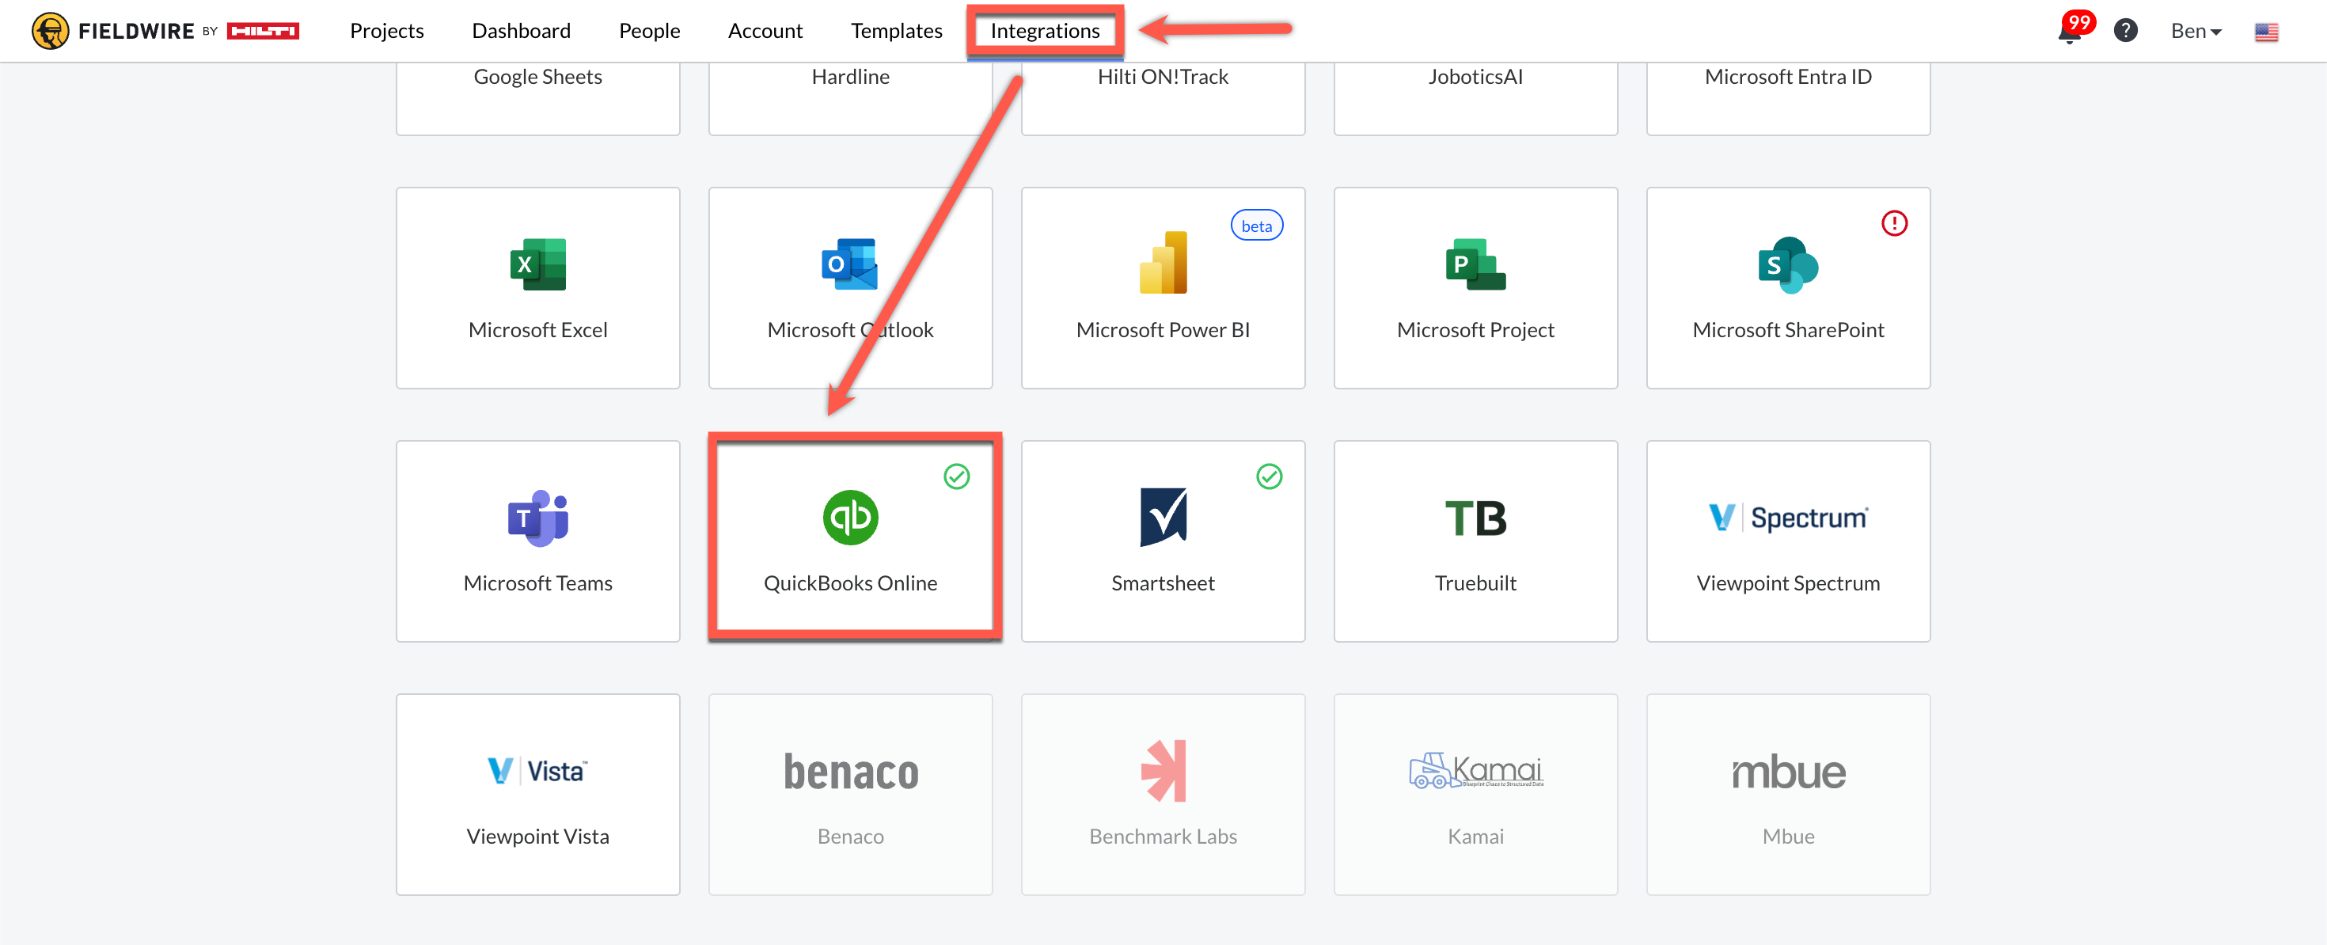Click the QuickBooks Online green logo
The image size is (2327, 945).
pos(849,518)
